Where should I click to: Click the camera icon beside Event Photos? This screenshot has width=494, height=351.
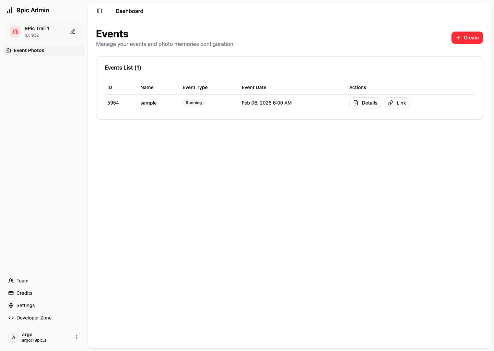[8, 50]
